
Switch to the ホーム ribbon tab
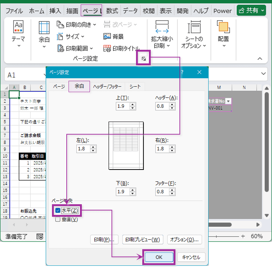(36, 11)
